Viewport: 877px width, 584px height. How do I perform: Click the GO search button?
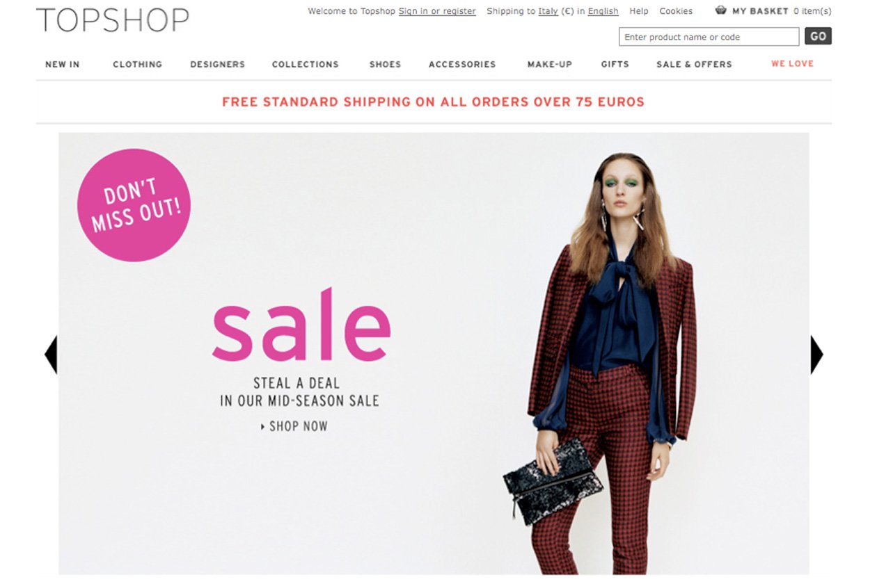pyautogui.click(x=818, y=36)
